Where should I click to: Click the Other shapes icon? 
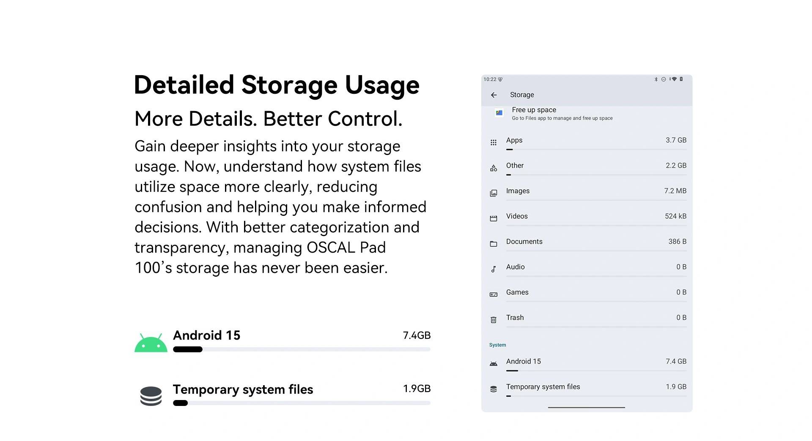[494, 168]
